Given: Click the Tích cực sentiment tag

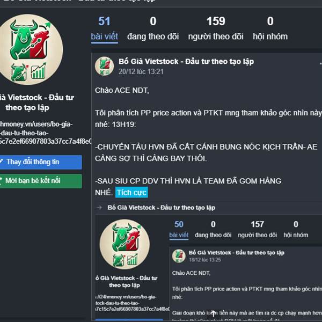Looking at the screenshot, I should click(x=131, y=193).
